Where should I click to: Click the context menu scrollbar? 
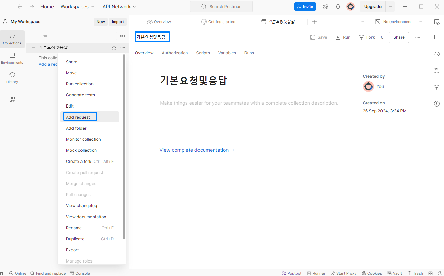[x=124, y=147]
